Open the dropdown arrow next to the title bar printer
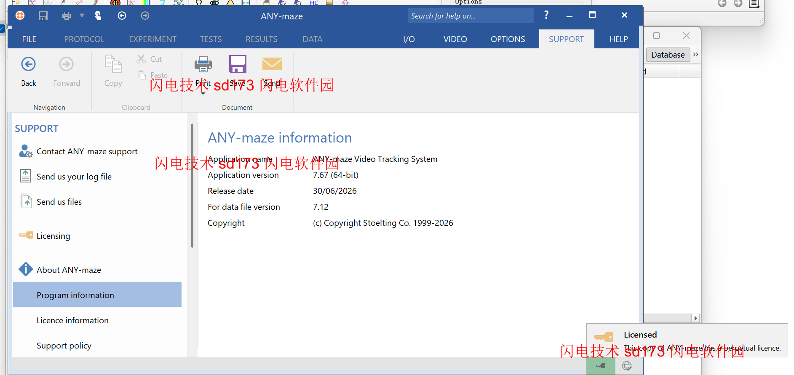794x375 pixels. click(82, 16)
